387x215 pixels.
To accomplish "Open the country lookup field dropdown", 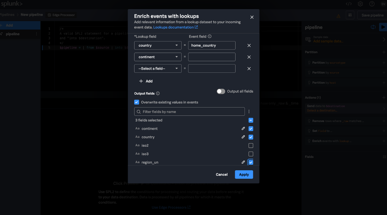I will 158,45.
